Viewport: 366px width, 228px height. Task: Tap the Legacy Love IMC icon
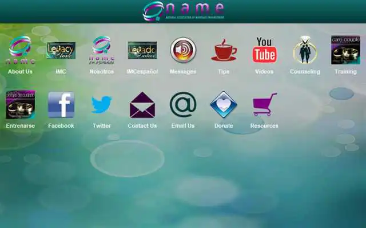tap(61, 50)
